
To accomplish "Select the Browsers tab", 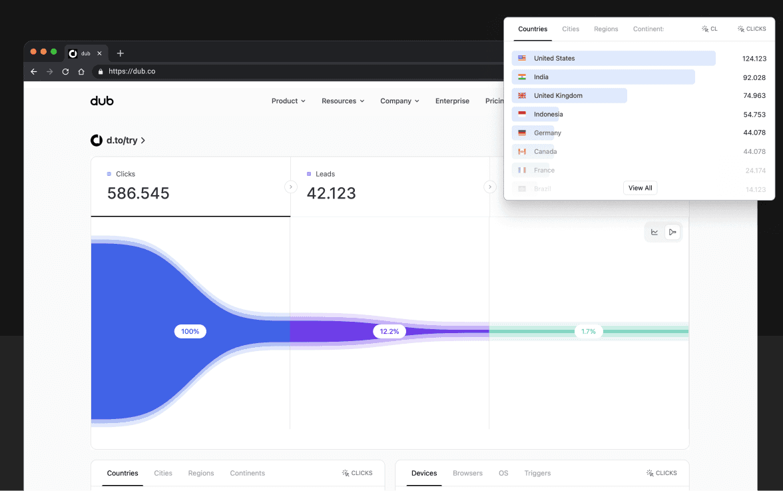I will (x=467, y=473).
